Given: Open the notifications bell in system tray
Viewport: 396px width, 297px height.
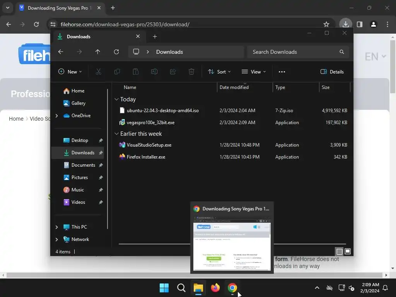Looking at the screenshot, I should [x=385, y=288].
